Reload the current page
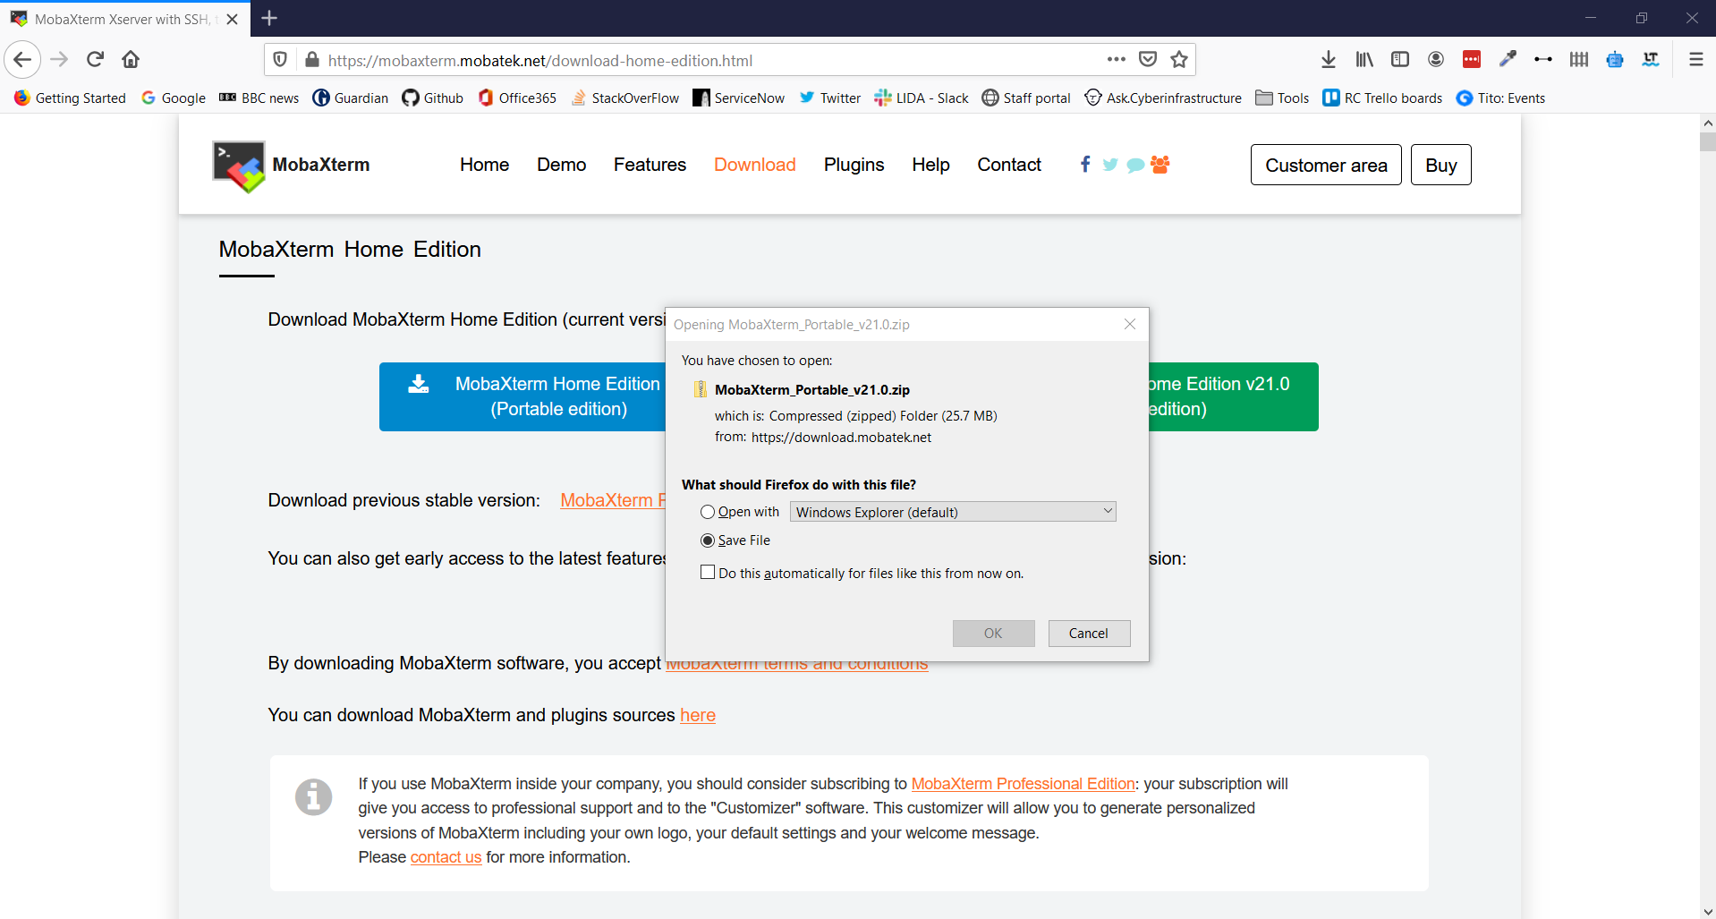 coord(95,60)
